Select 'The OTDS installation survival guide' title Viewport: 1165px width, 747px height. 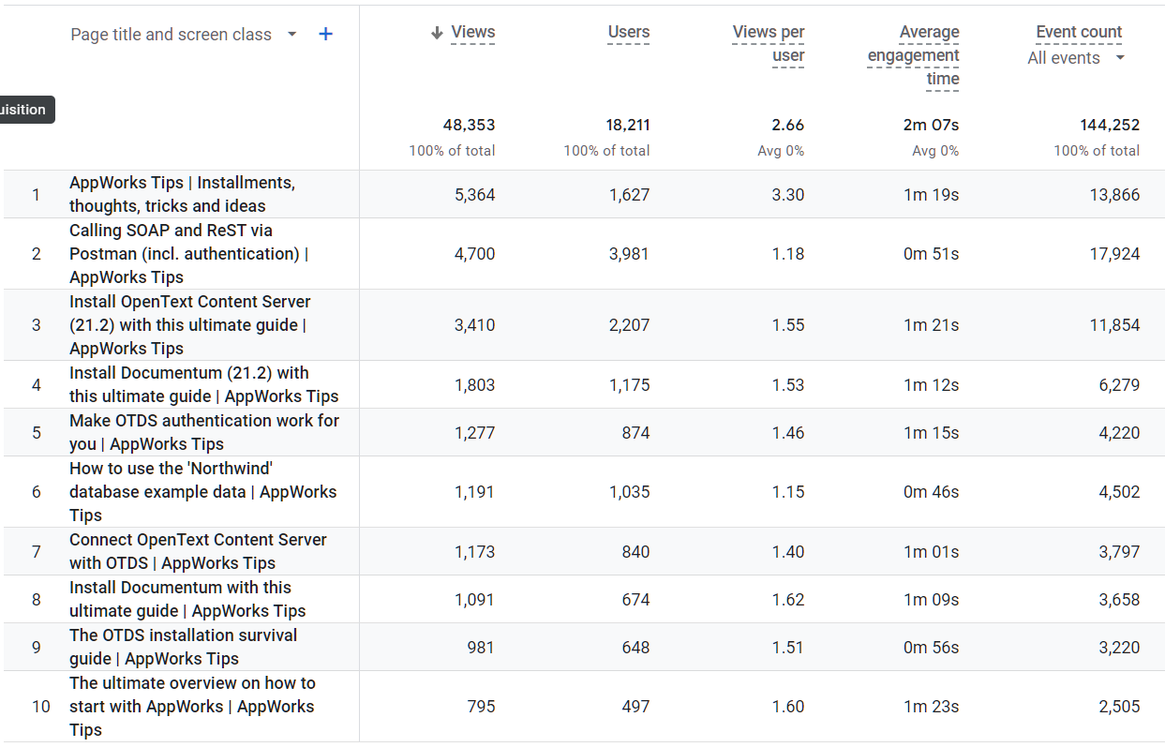coord(183,647)
